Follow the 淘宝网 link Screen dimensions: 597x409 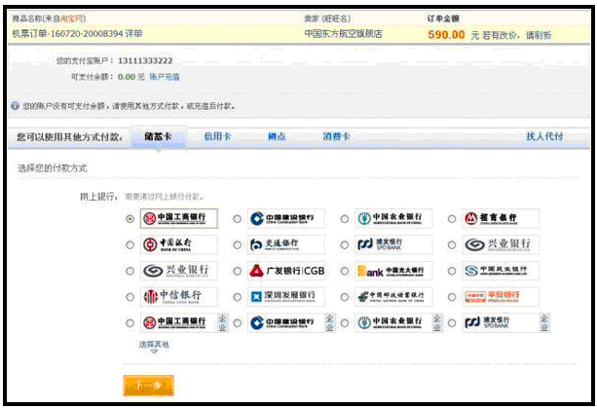pyautogui.click(x=71, y=19)
